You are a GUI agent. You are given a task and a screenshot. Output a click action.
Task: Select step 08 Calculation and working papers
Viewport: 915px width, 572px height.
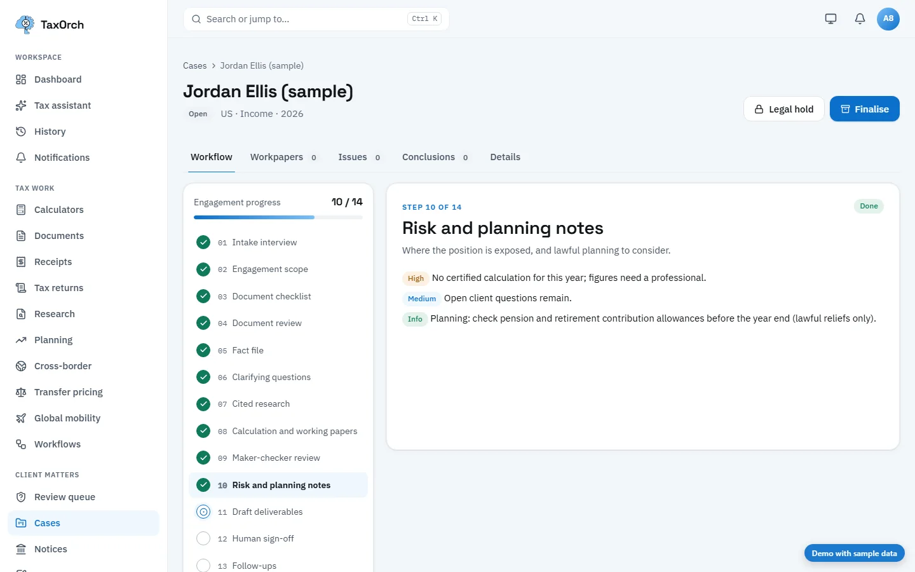click(278, 431)
